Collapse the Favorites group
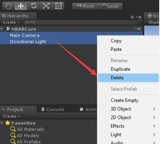This screenshot has width=160, height=144. [x=2, y=123]
